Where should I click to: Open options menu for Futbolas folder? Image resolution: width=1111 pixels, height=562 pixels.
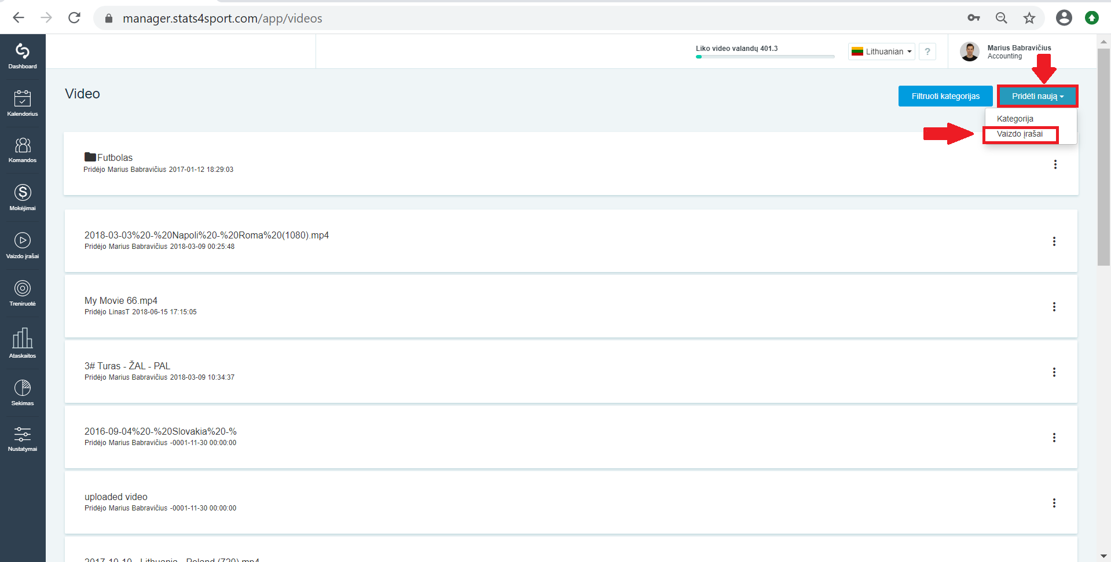1055,164
